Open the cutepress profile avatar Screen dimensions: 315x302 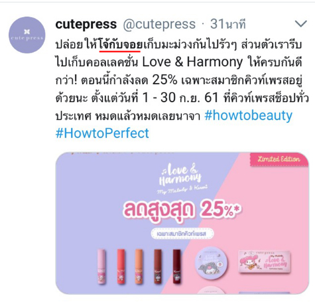[x=27, y=35]
